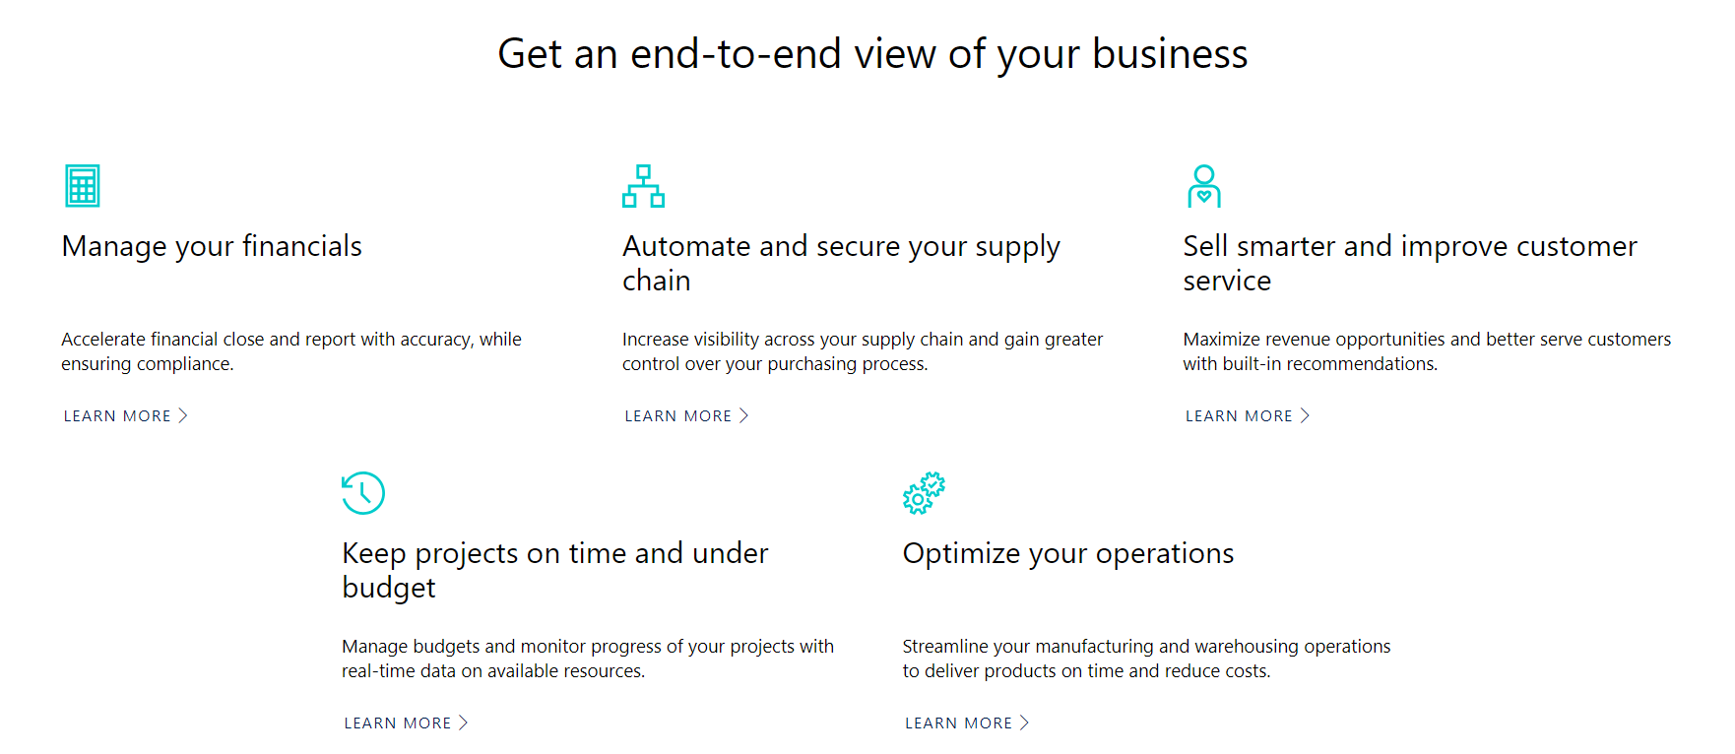Click the chevron beside customer service Learn More
This screenshot has width=1735, height=754.
pos(1305,415)
